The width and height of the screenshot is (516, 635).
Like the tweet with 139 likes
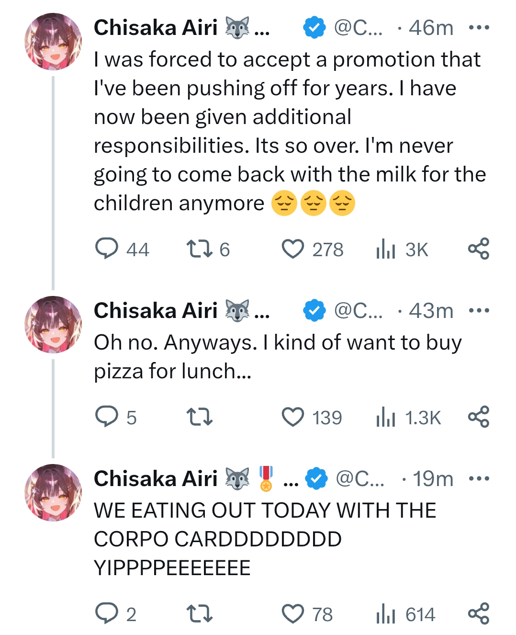(x=292, y=417)
